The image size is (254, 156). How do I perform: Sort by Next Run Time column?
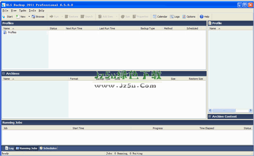[81, 28]
